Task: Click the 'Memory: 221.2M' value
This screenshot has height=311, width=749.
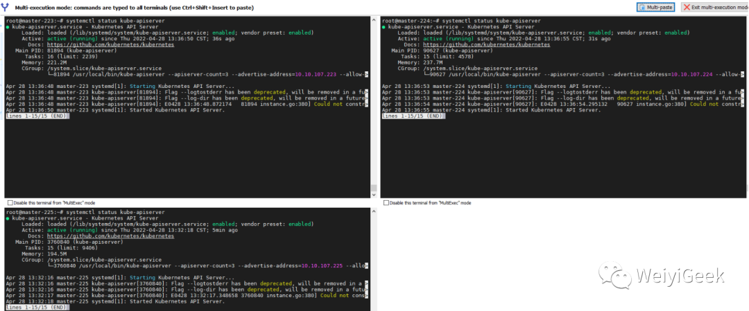Action: (x=44, y=62)
